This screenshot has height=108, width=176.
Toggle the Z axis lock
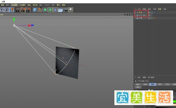[x=7, y=10]
